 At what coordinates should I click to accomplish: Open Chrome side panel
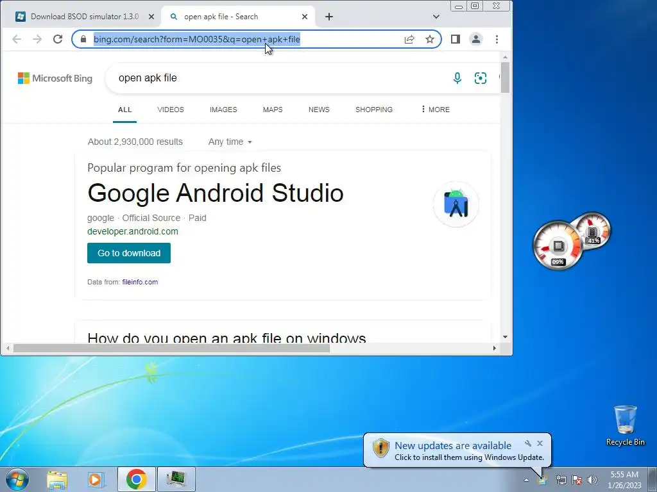(456, 39)
